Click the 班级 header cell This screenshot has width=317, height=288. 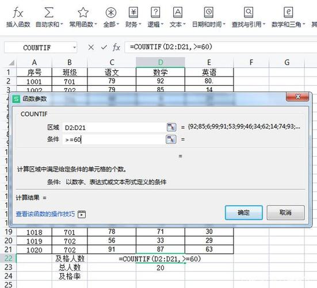pyautogui.click(x=70, y=72)
